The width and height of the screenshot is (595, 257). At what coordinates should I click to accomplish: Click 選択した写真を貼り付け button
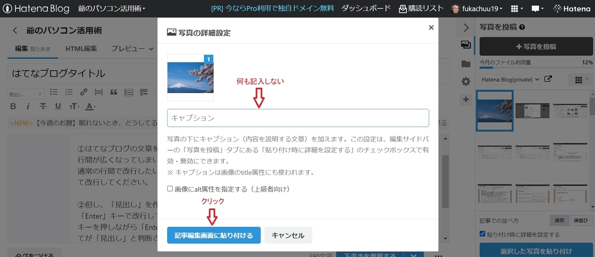point(536,250)
